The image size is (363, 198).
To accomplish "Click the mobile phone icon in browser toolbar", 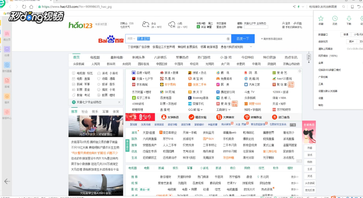I will coord(352,7).
